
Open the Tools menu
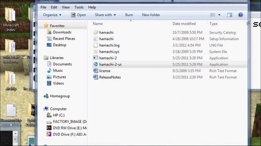click(x=79, y=7)
